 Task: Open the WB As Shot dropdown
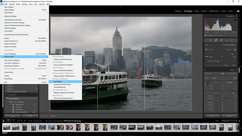[230, 82]
